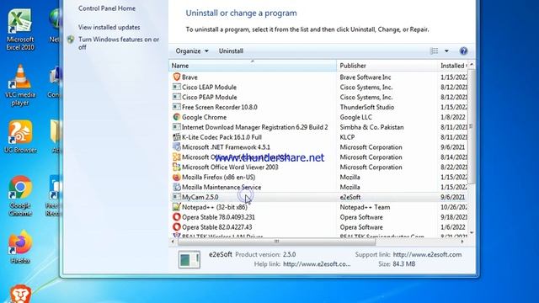
Task: Click the KLCP publisher cell
Action: click(x=347, y=137)
